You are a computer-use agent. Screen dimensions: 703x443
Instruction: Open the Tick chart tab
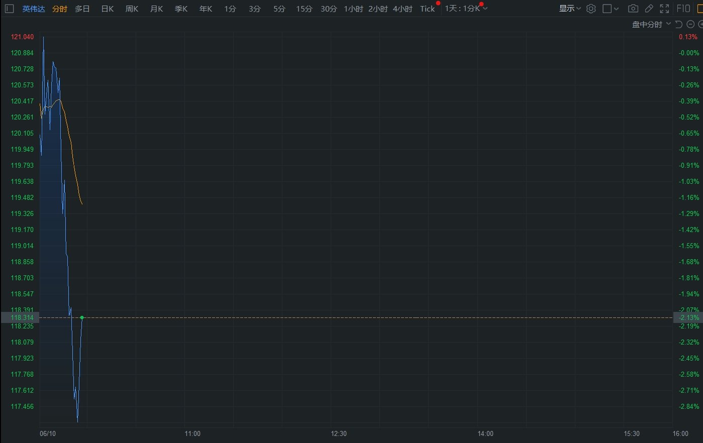click(428, 9)
